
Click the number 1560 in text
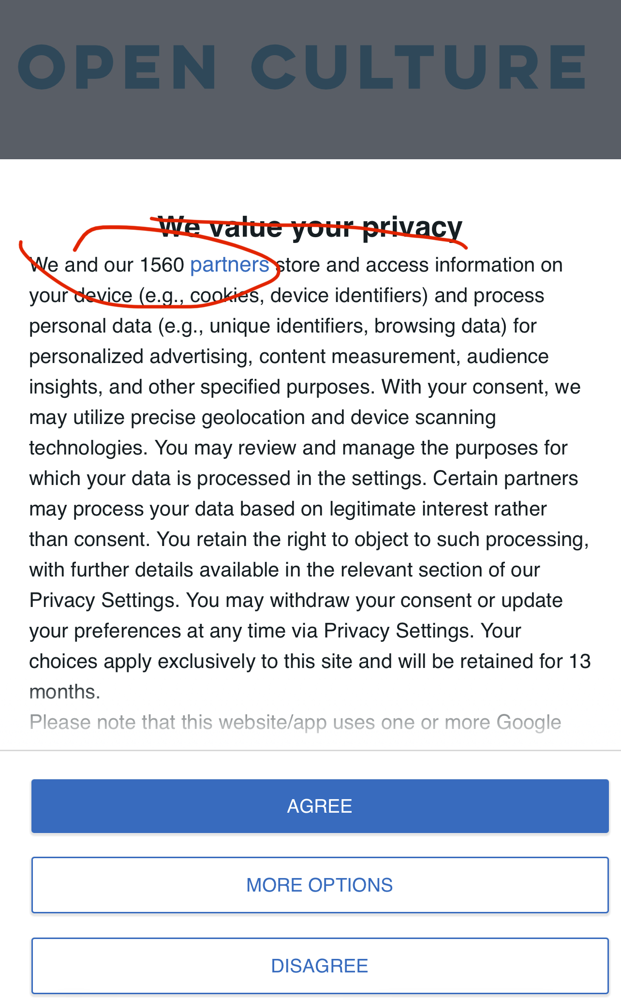(162, 265)
